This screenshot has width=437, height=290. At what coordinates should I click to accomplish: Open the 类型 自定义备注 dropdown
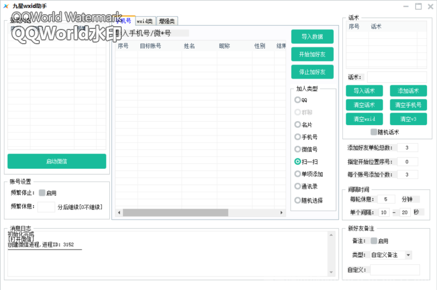tap(408, 255)
